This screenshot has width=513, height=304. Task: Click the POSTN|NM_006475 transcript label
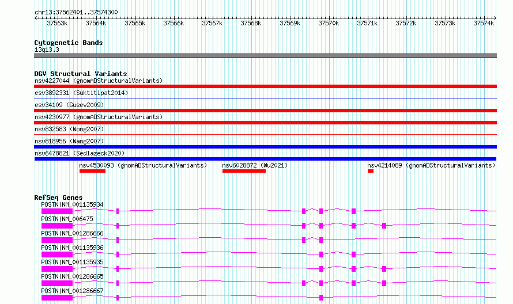(67, 219)
